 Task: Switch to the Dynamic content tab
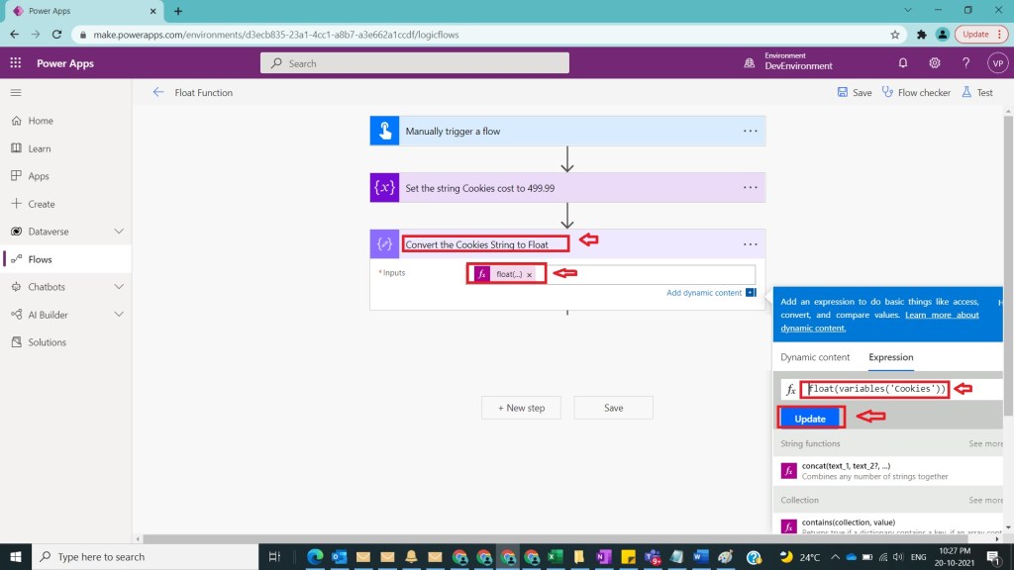815,357
